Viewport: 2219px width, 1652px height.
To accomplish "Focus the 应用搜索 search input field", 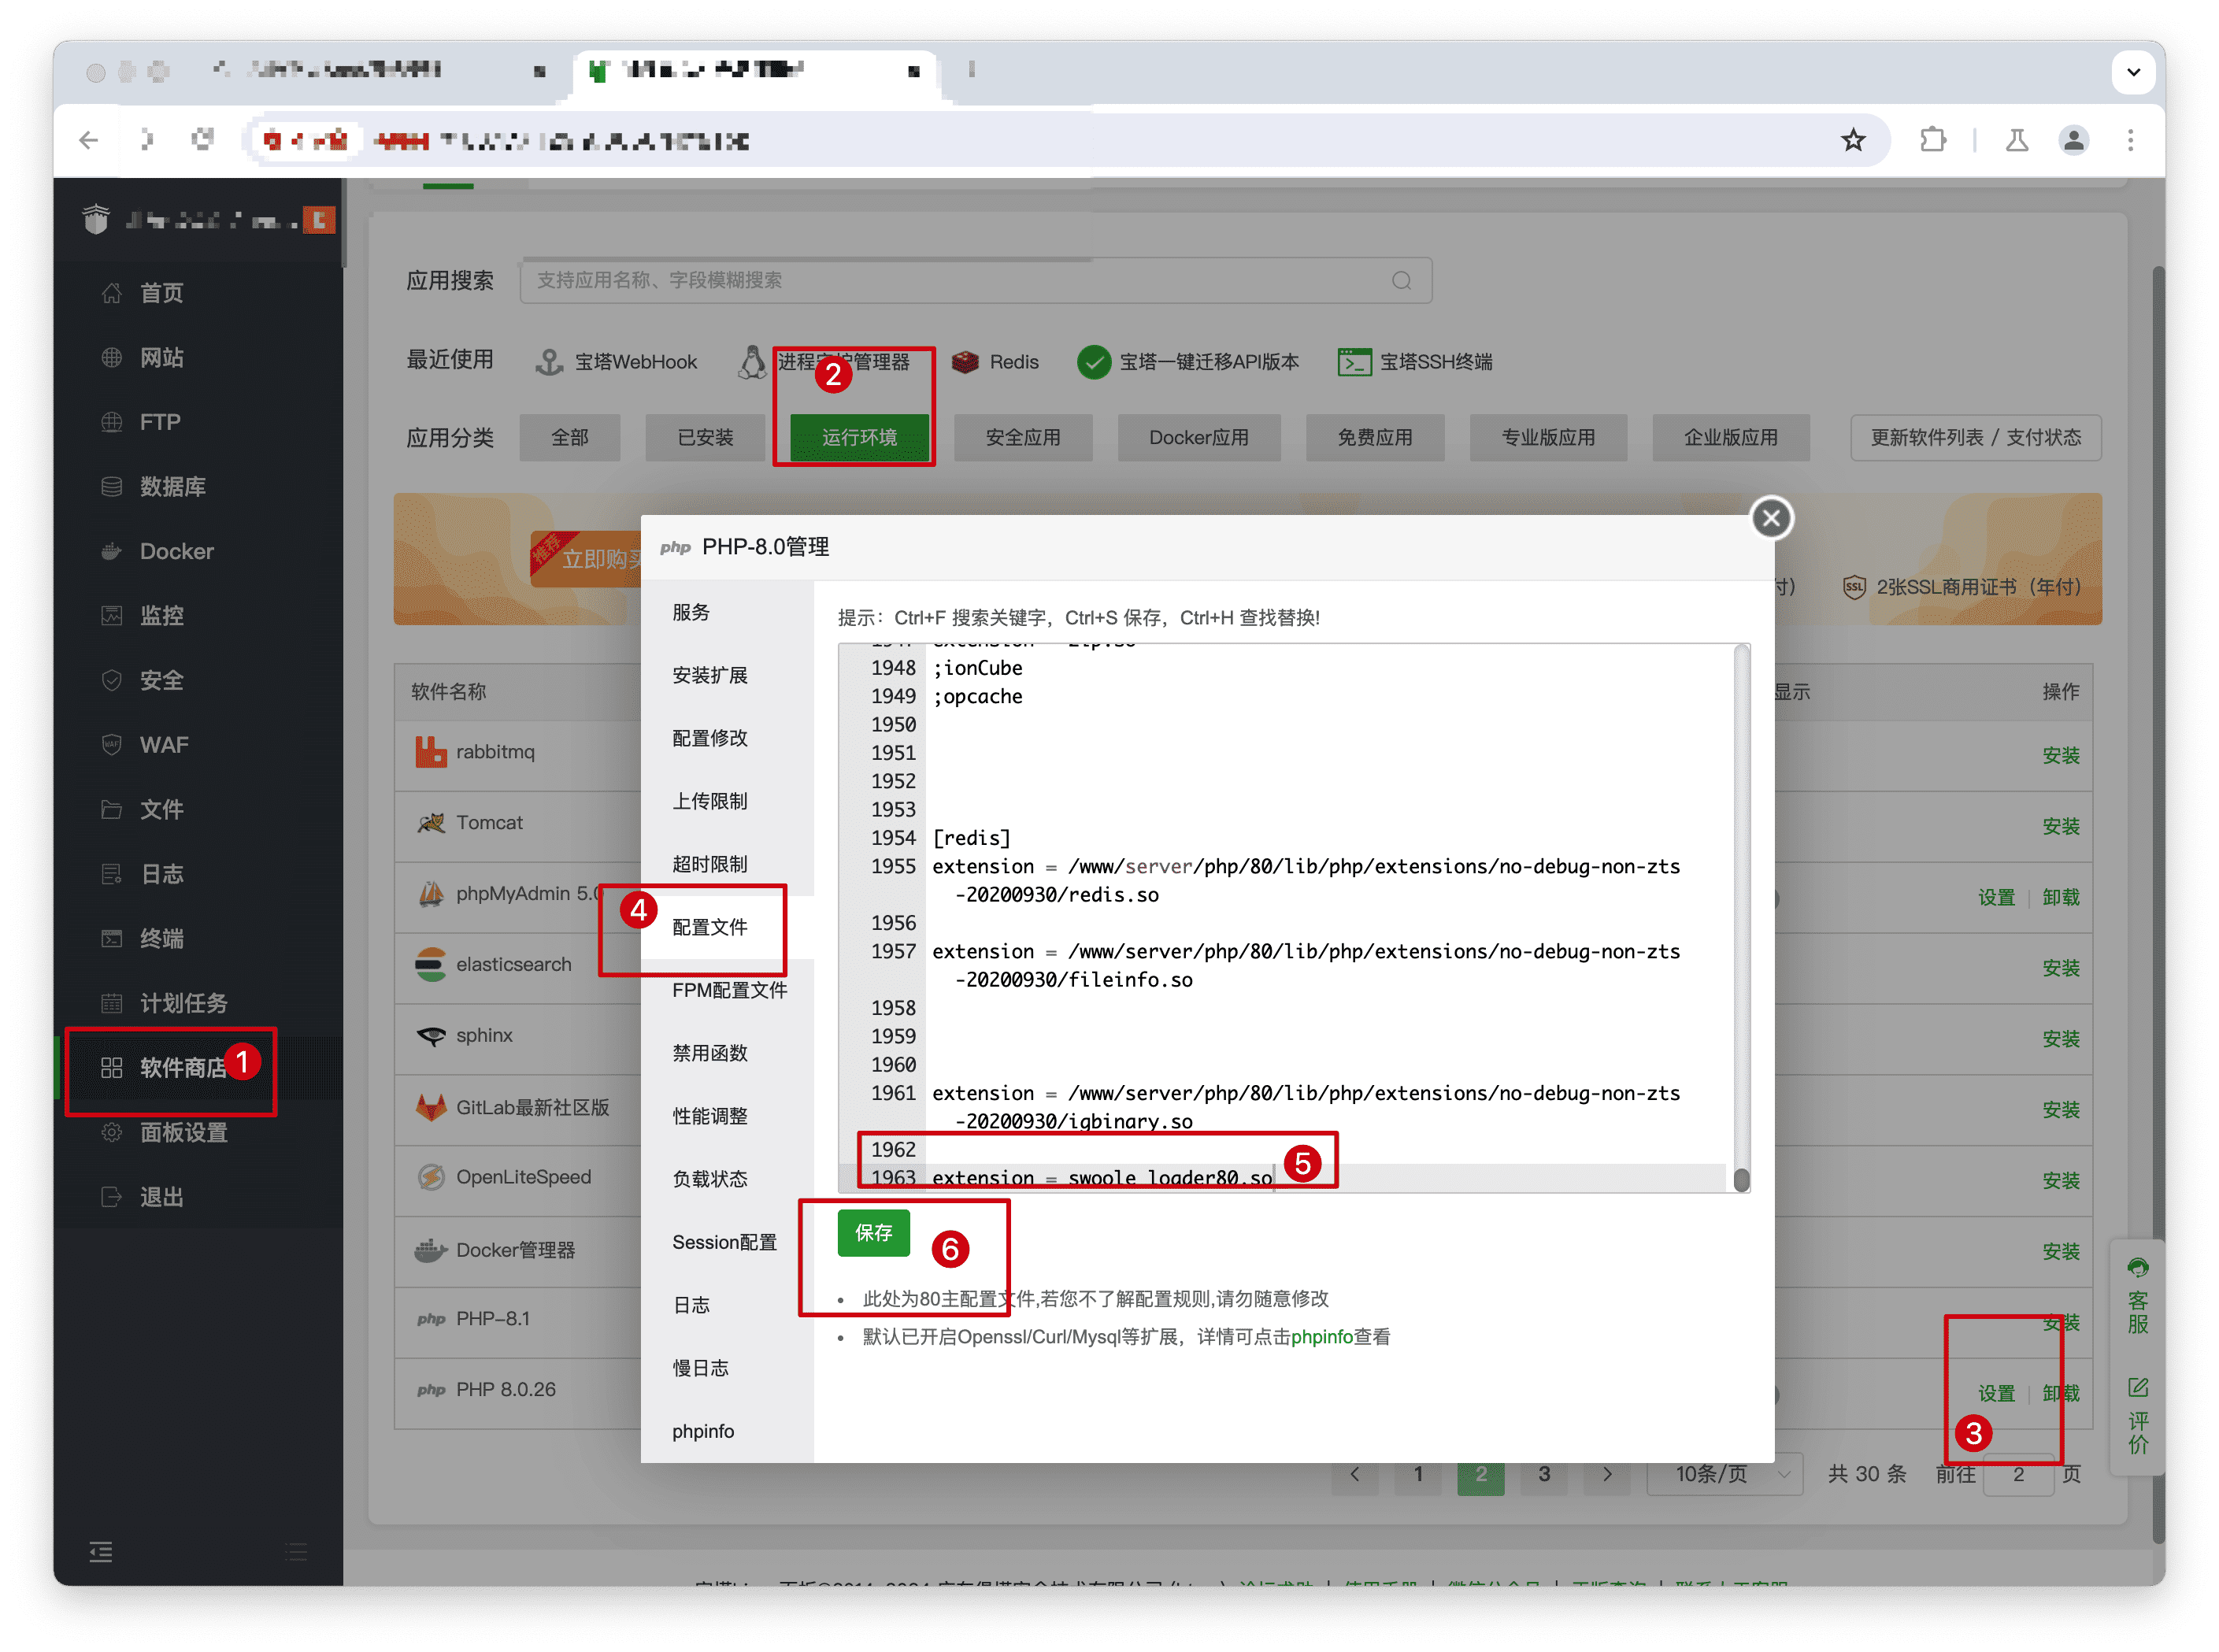I will pyautogui.click(x=975, y=281).
